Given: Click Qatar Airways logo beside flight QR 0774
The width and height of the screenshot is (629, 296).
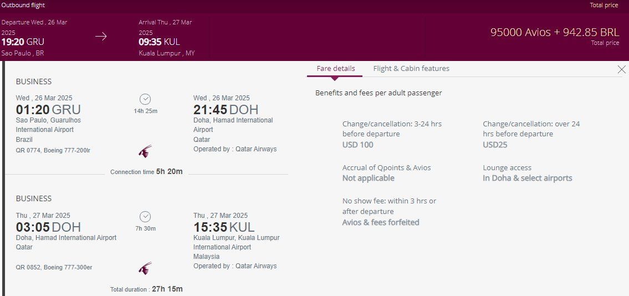Looking at the screenshot, I should [145, 151].
